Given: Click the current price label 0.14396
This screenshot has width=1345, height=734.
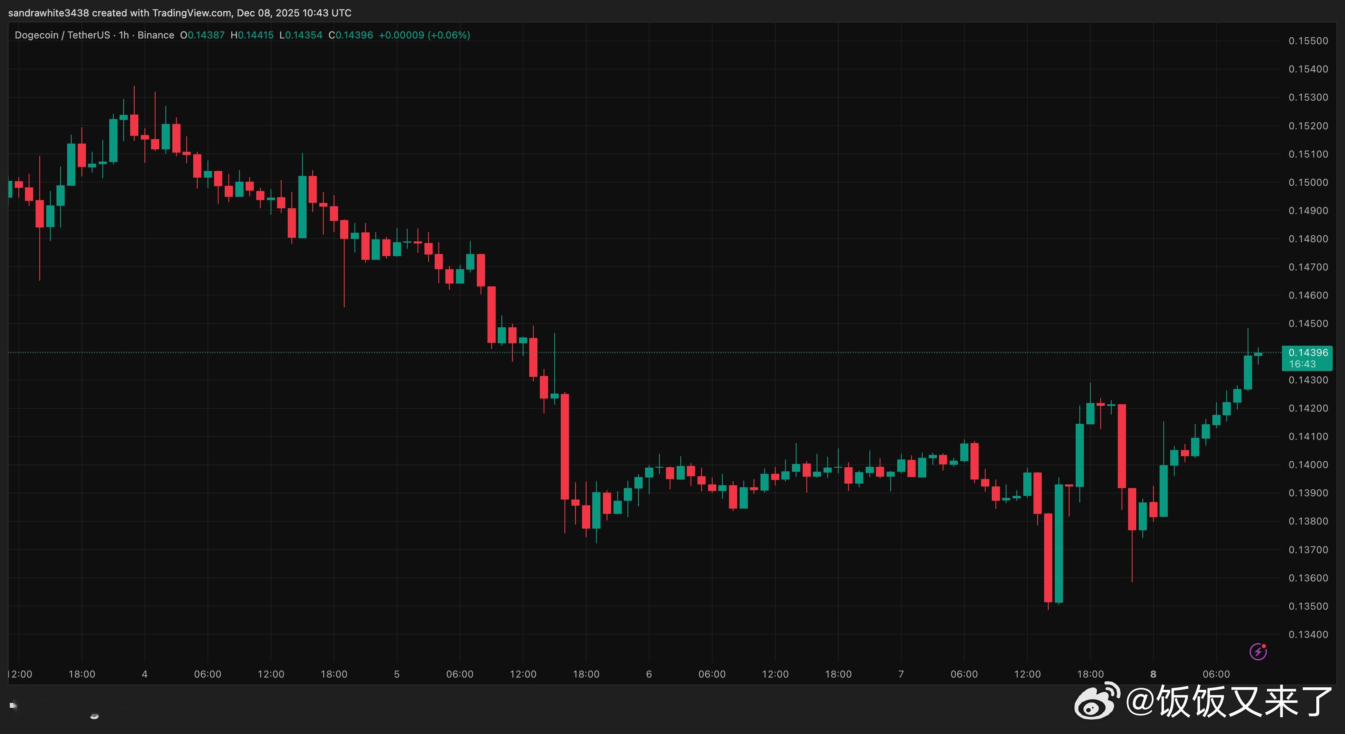Looking at the screenshot, I should pos(1308,352).
